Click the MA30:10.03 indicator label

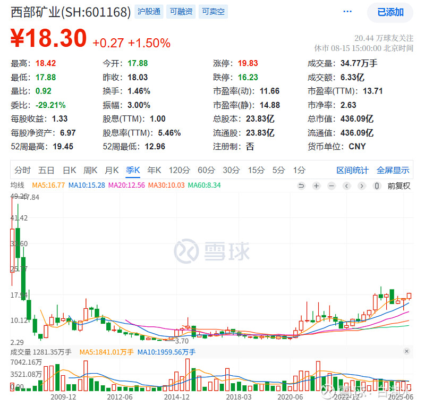point(166,185)
